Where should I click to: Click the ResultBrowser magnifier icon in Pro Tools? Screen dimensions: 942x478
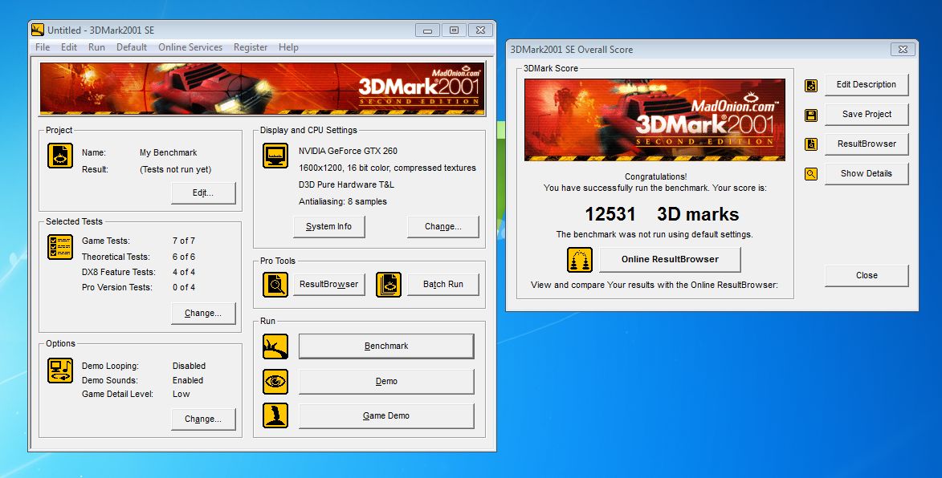(275, 284)
